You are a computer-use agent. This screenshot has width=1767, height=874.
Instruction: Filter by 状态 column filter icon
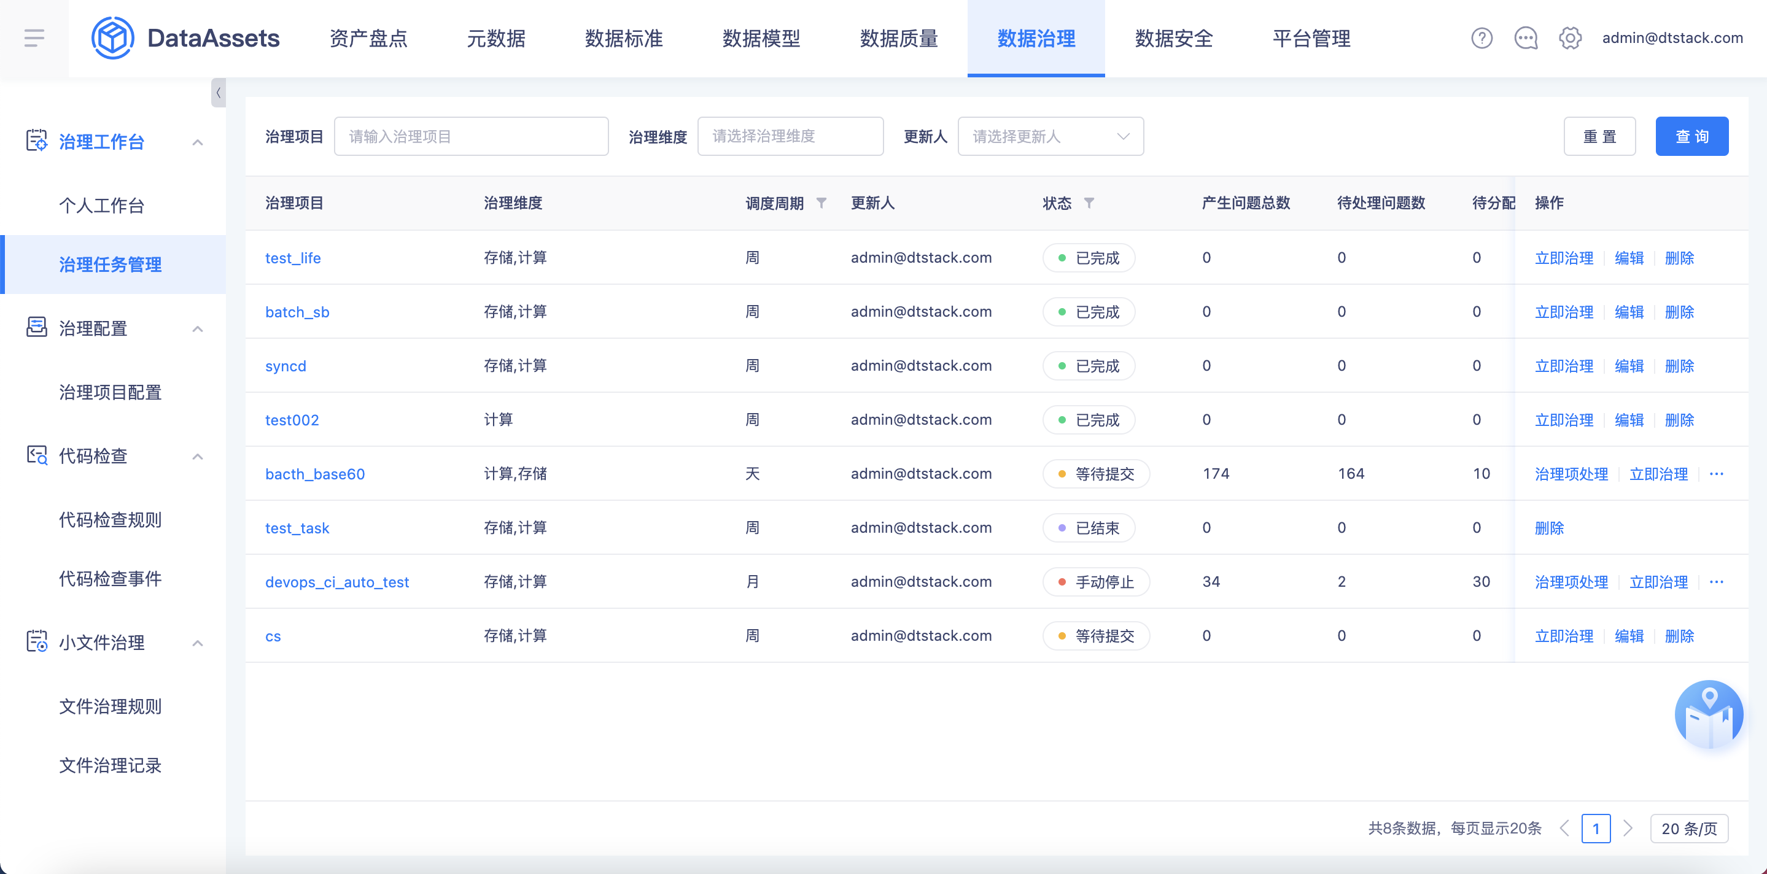[1089, 203]
